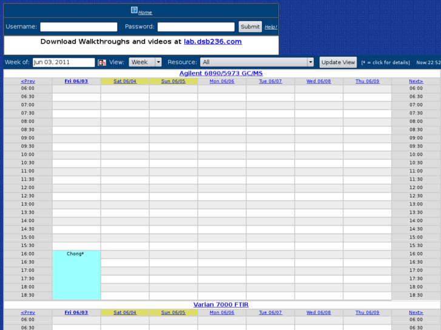Submit the login form
This screenshot has width=441, height=330.
click(x=251, y=27)
